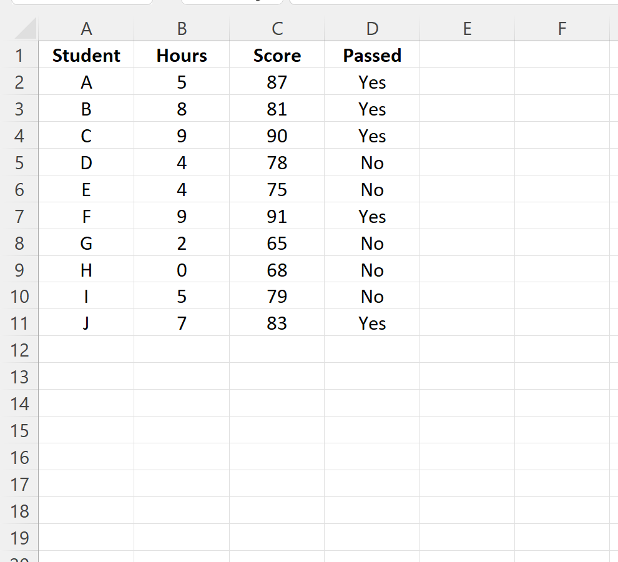618x562 pixels.
Task: Select column header A
Action: 86,28
